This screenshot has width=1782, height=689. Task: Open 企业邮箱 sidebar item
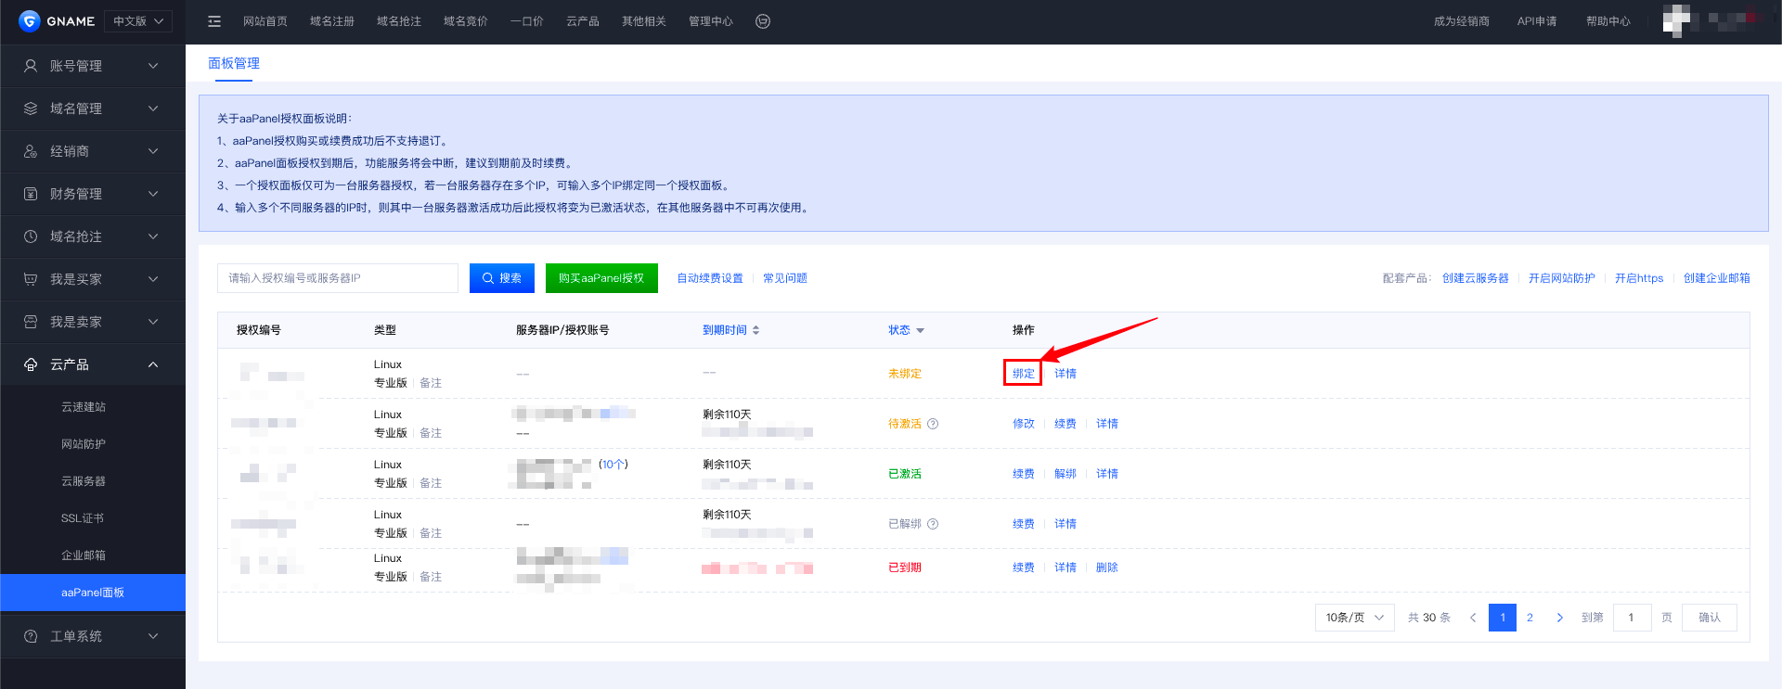(84, 555)
